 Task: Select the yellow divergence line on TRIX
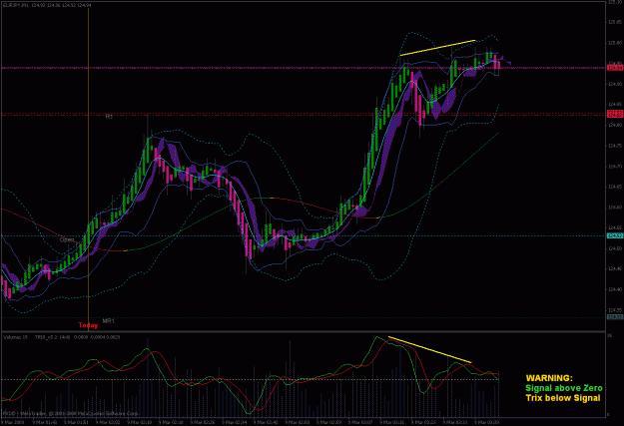(429, 349)
